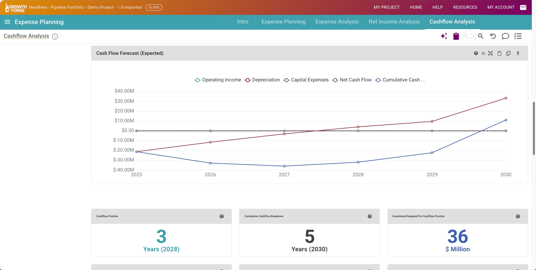This screenshot has width=536, height=270.
Task: Open the comments speech bubble icon
Action: pyautogui.click(x=505, y=36)
